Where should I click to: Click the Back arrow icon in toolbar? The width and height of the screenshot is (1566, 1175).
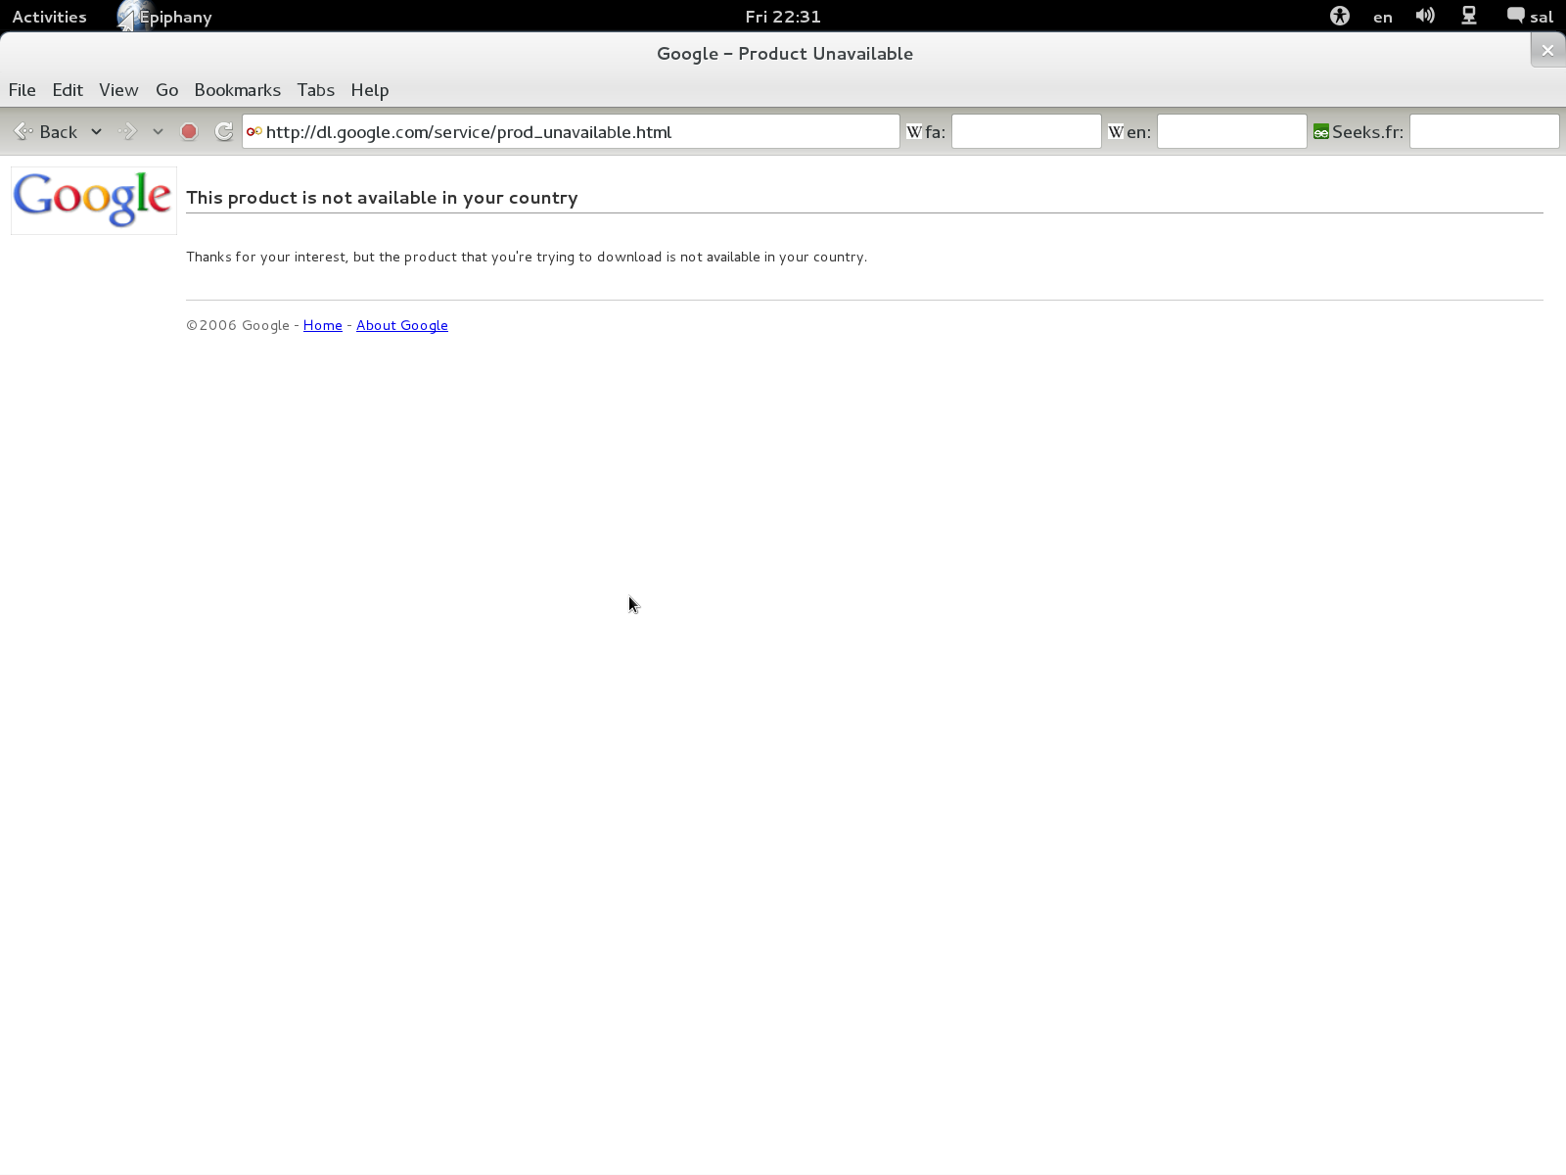click(24, 131)
